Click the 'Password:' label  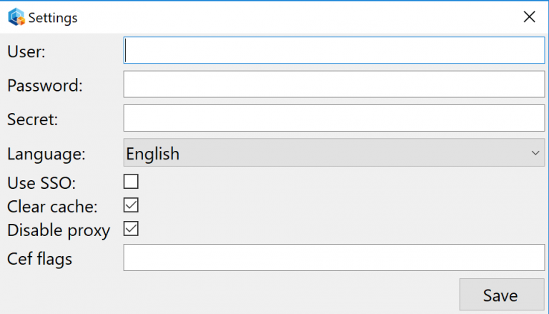click(x=45, y=85)
